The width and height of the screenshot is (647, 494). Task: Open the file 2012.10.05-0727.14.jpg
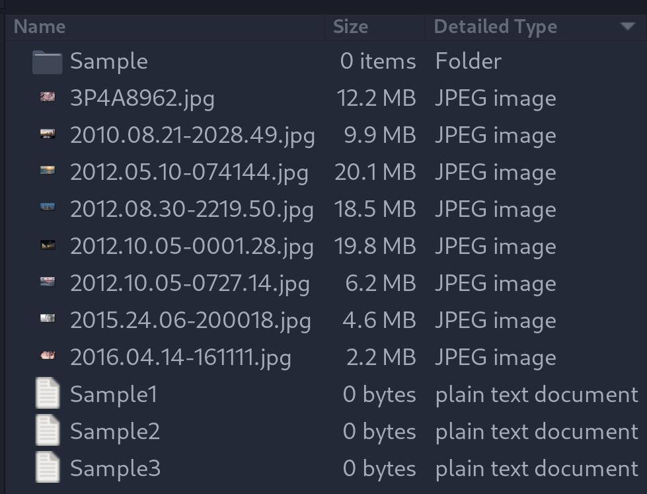[191, 282]
